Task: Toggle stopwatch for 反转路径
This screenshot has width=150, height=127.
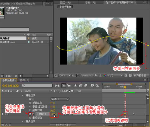Action: coord(30,103)
